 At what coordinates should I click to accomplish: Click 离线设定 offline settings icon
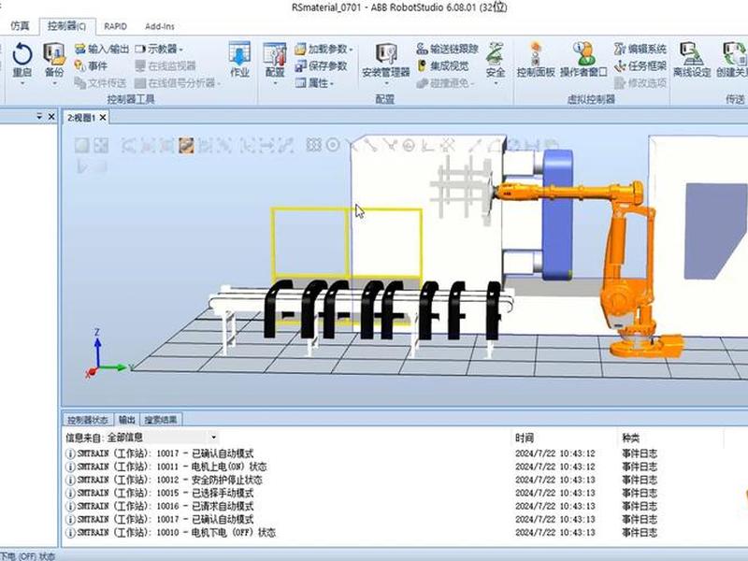coord(692,60)
